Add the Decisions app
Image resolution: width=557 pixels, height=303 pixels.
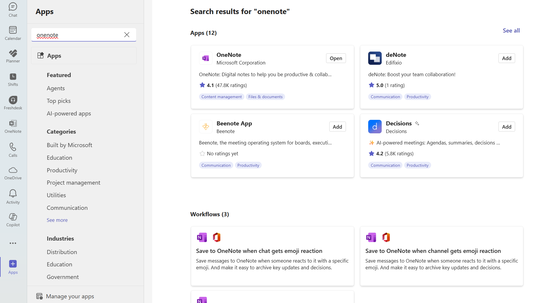[x=507, y=127]
